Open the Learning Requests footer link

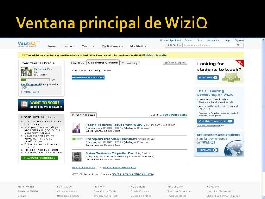tap(219, 191)
